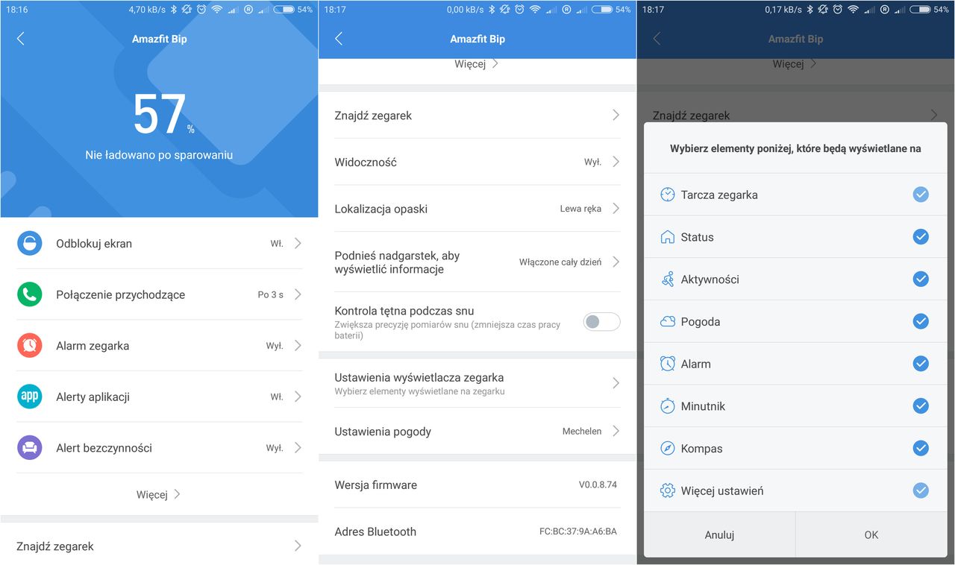
Task: Tap the purple sofa icon for Alert bezczynności
Action: point(30,447)
